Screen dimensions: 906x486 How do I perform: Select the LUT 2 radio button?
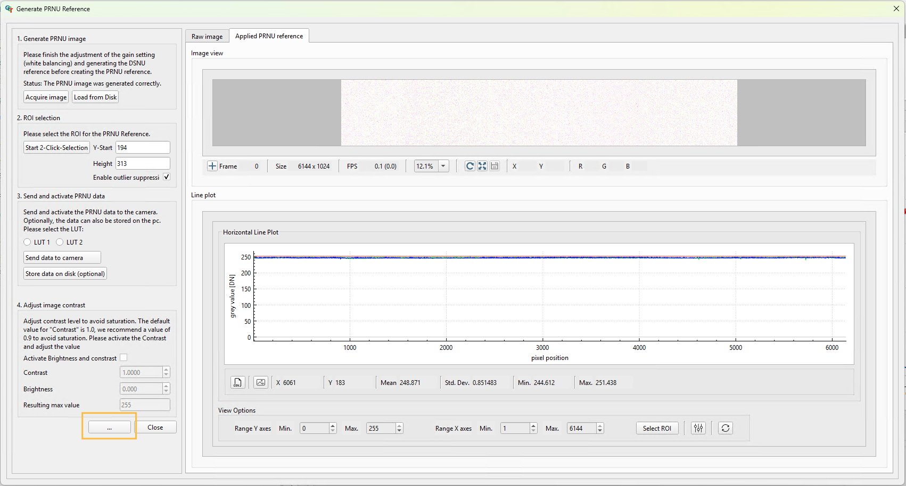pos(60,242)
